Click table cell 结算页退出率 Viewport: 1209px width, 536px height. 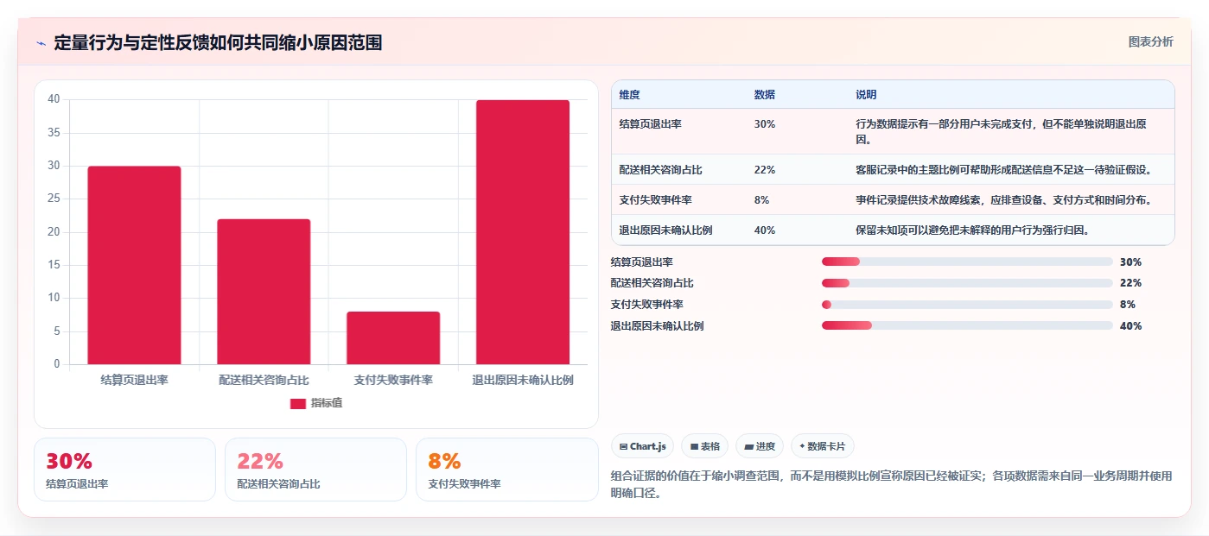coord(651,124)
